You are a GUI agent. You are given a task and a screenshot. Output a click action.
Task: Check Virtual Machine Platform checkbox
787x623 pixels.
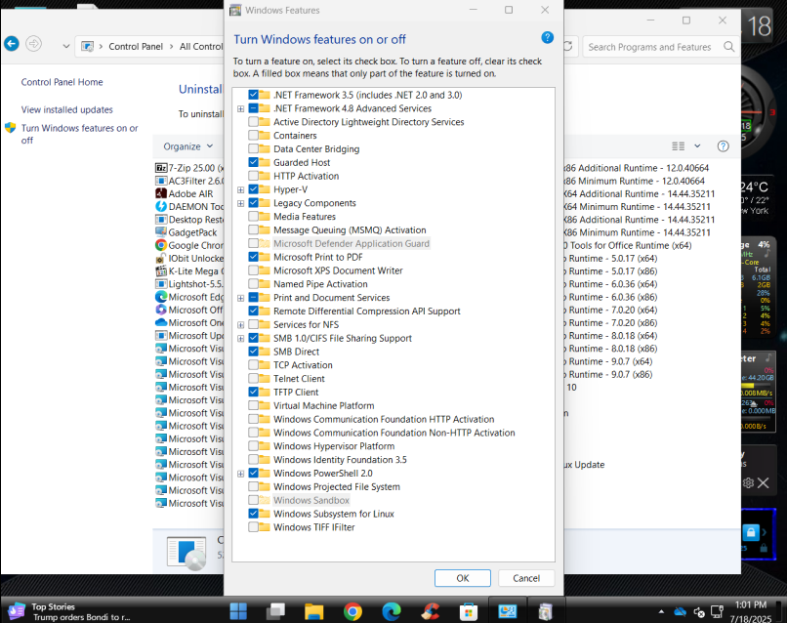[x=254, y=405]
